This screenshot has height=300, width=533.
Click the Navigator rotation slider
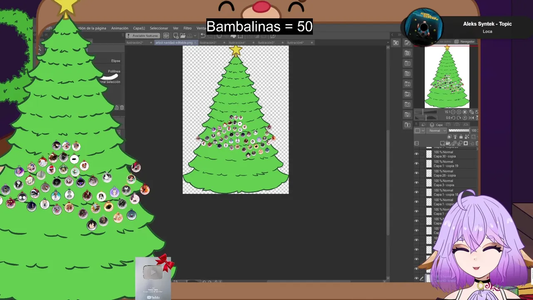pos(426,118)
